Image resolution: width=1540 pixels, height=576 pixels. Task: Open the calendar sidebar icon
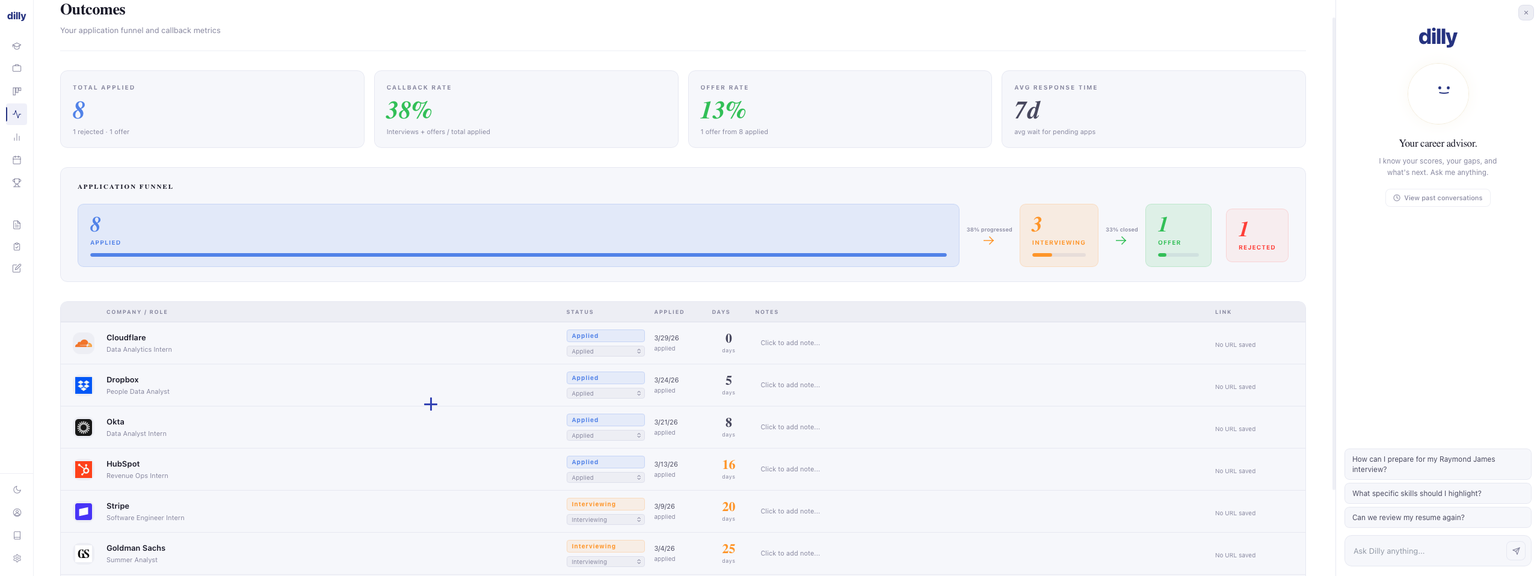click(x=17, y=160)
